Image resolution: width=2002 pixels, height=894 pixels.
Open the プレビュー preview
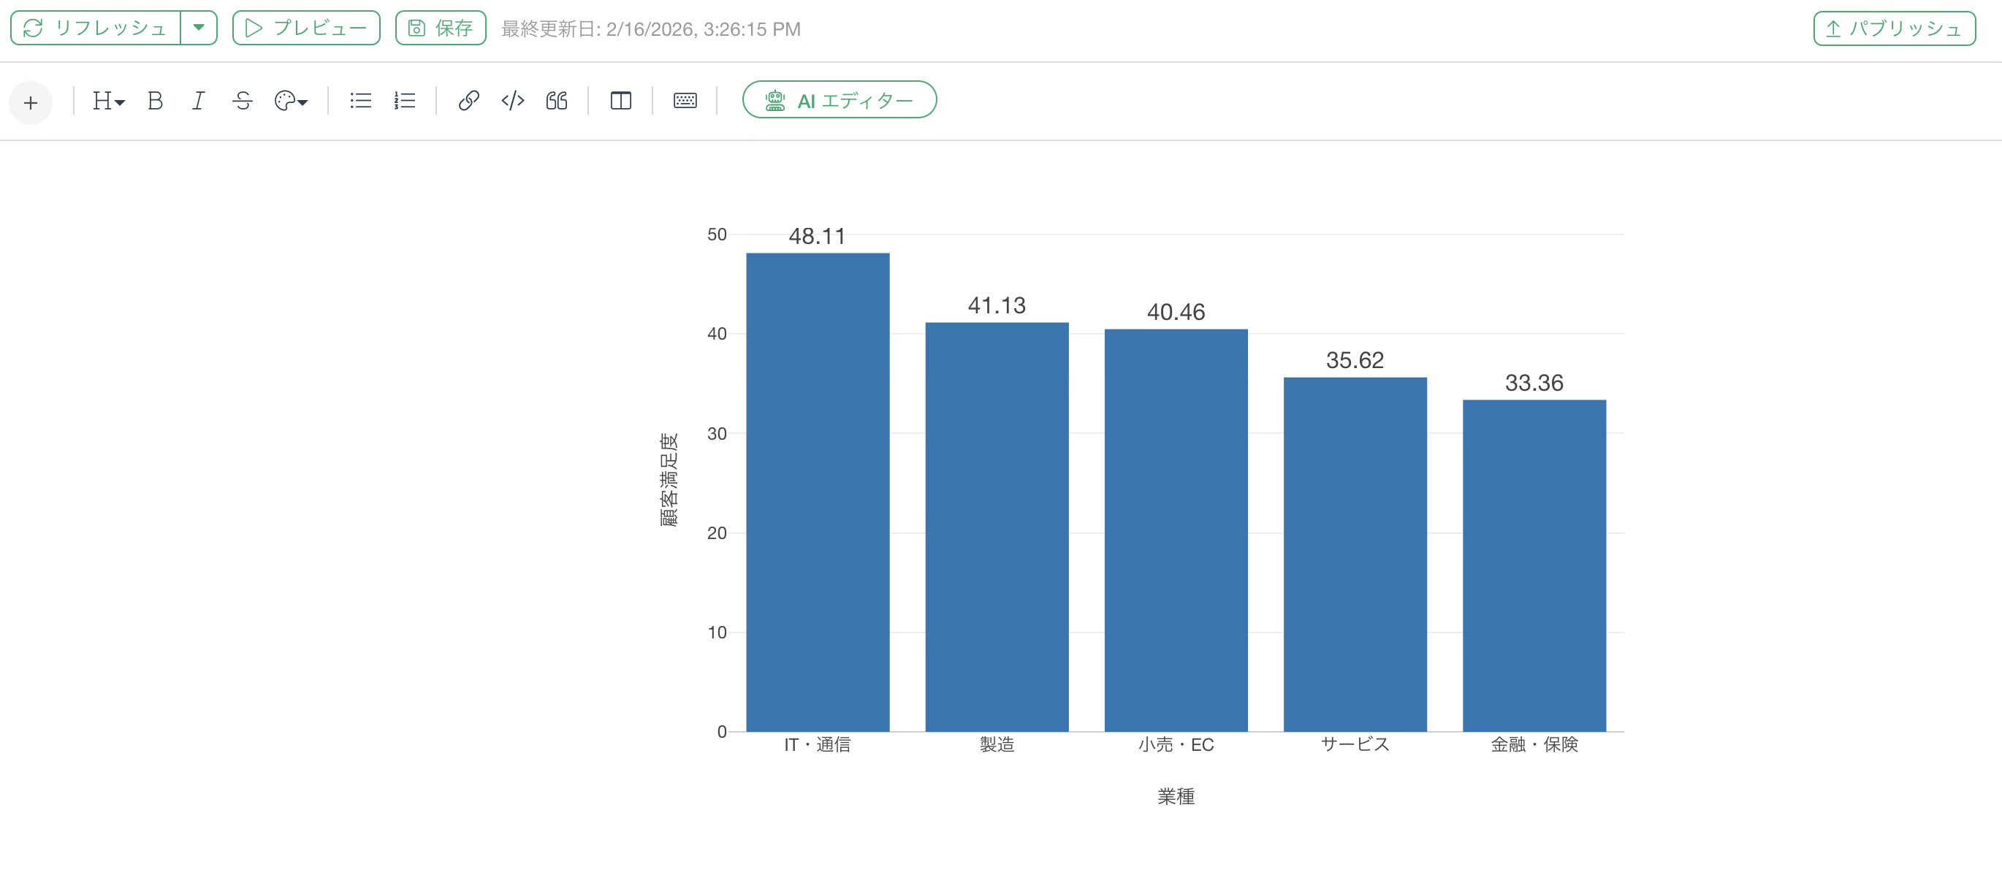306,28
